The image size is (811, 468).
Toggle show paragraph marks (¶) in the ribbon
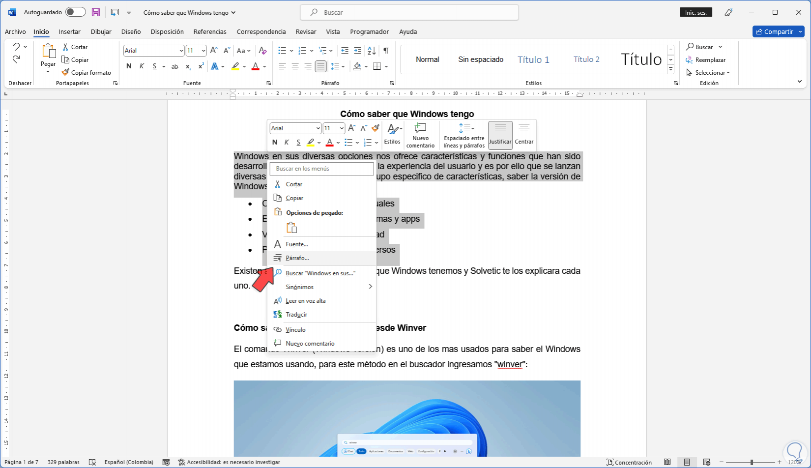tap(386, 50)
